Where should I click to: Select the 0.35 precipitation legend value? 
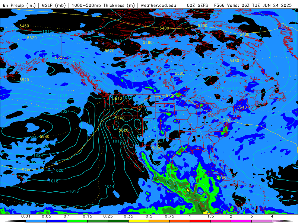(x=129, y=216)
